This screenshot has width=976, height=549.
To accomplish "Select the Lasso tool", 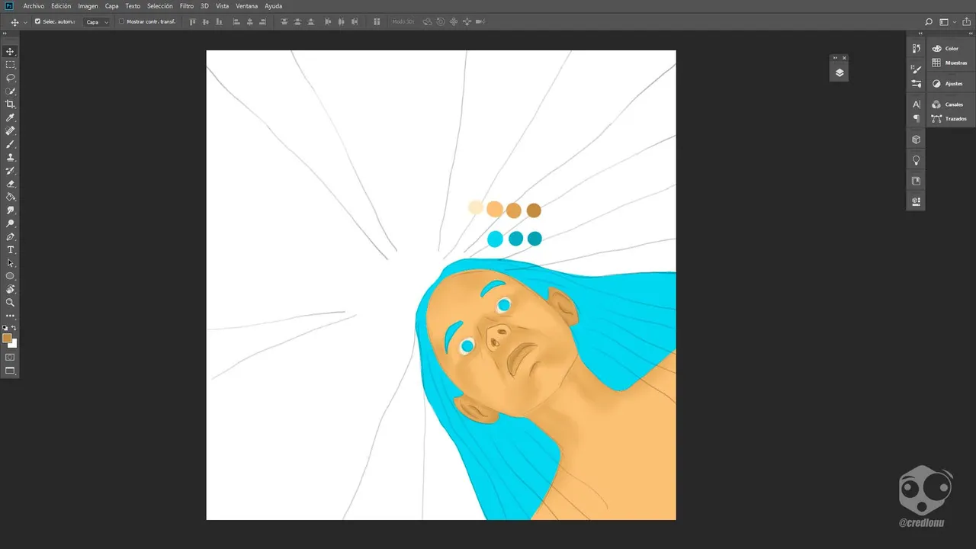I will (11, 78).
